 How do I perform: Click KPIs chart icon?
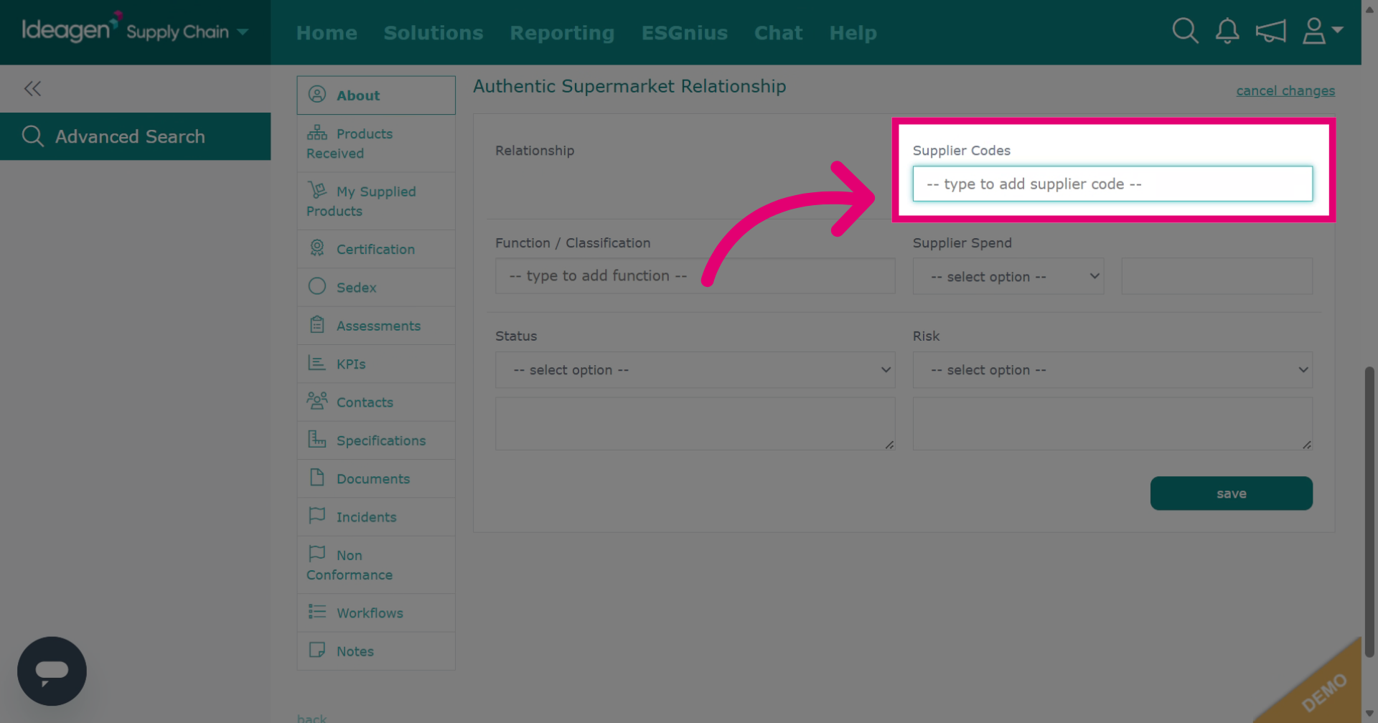(x=317, y=362)
